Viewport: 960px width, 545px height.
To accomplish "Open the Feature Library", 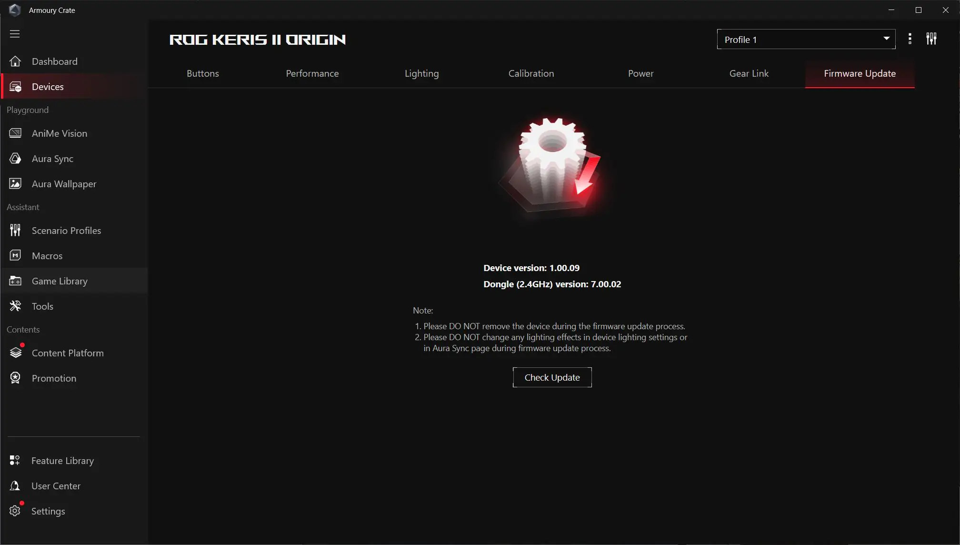I will [62, 461].
